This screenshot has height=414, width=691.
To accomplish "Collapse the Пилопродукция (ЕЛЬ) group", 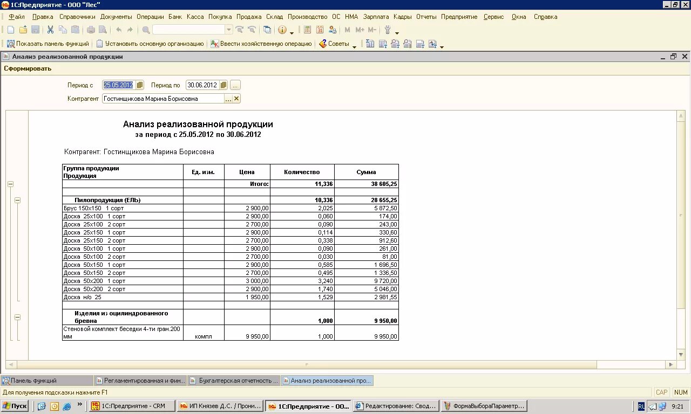I will pos(17,201).
